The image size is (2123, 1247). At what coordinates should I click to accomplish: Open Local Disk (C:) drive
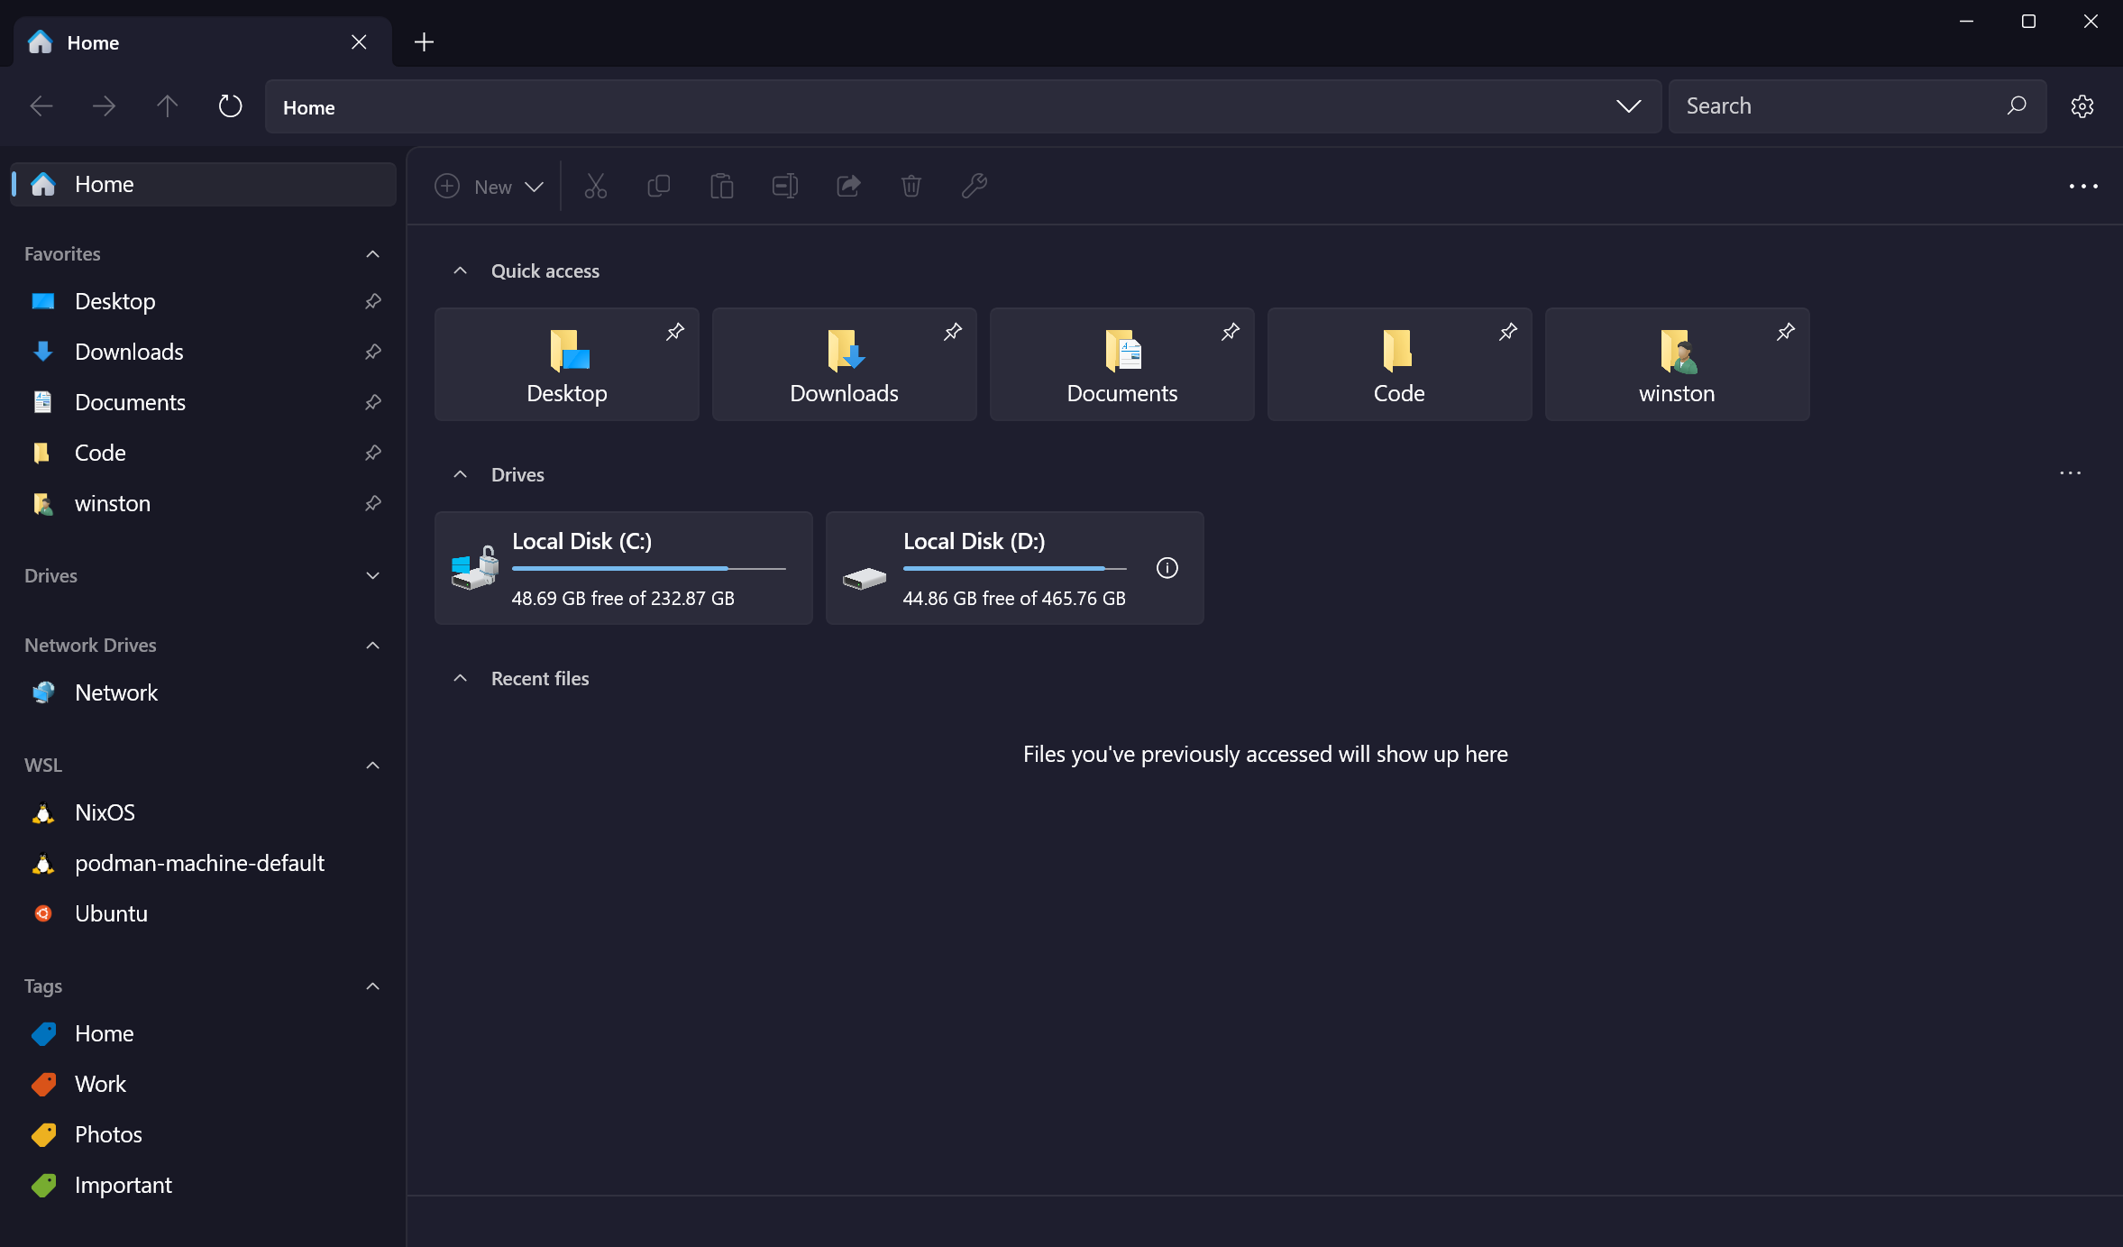tap(623, 568)
